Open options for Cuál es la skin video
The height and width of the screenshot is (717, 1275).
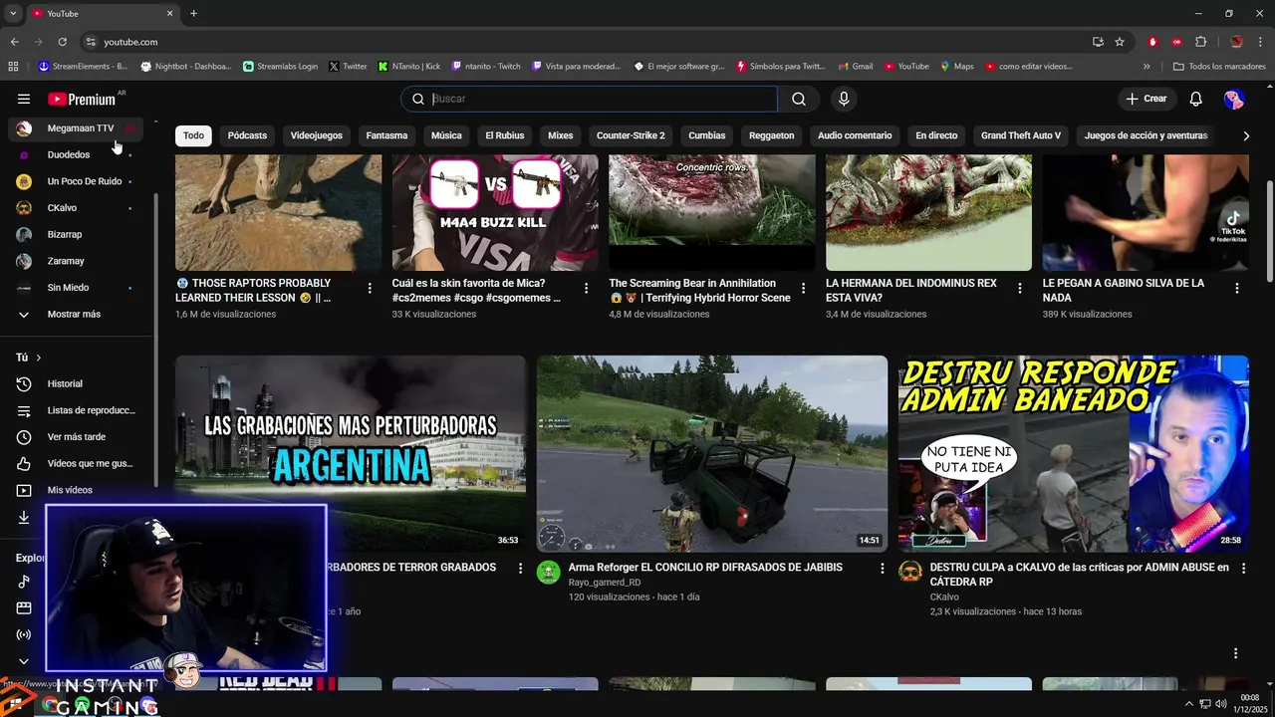tap(586, 288)
